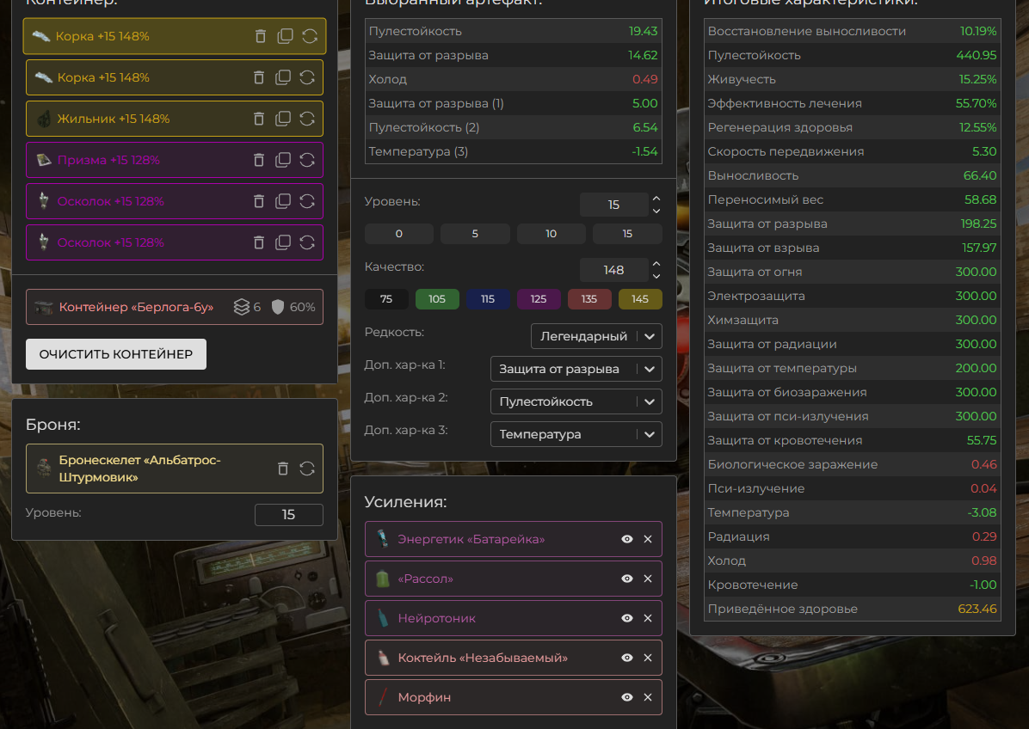Remove the Бронескелет «Альбатрос-Штурмовик» armor

coord(283,469)
